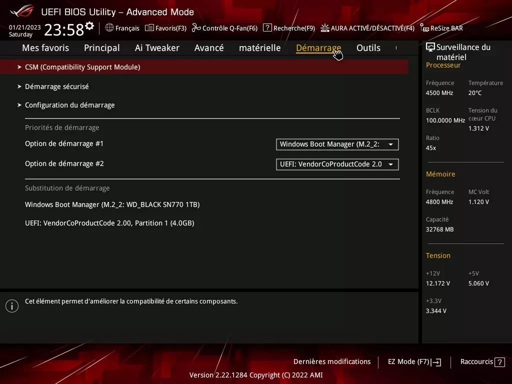Open Option de démarrage #1 dropdown
512x384 pixels.
point(337,144)
